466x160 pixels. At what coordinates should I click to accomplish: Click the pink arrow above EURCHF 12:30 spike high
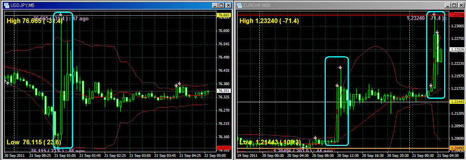pos(340,67)
